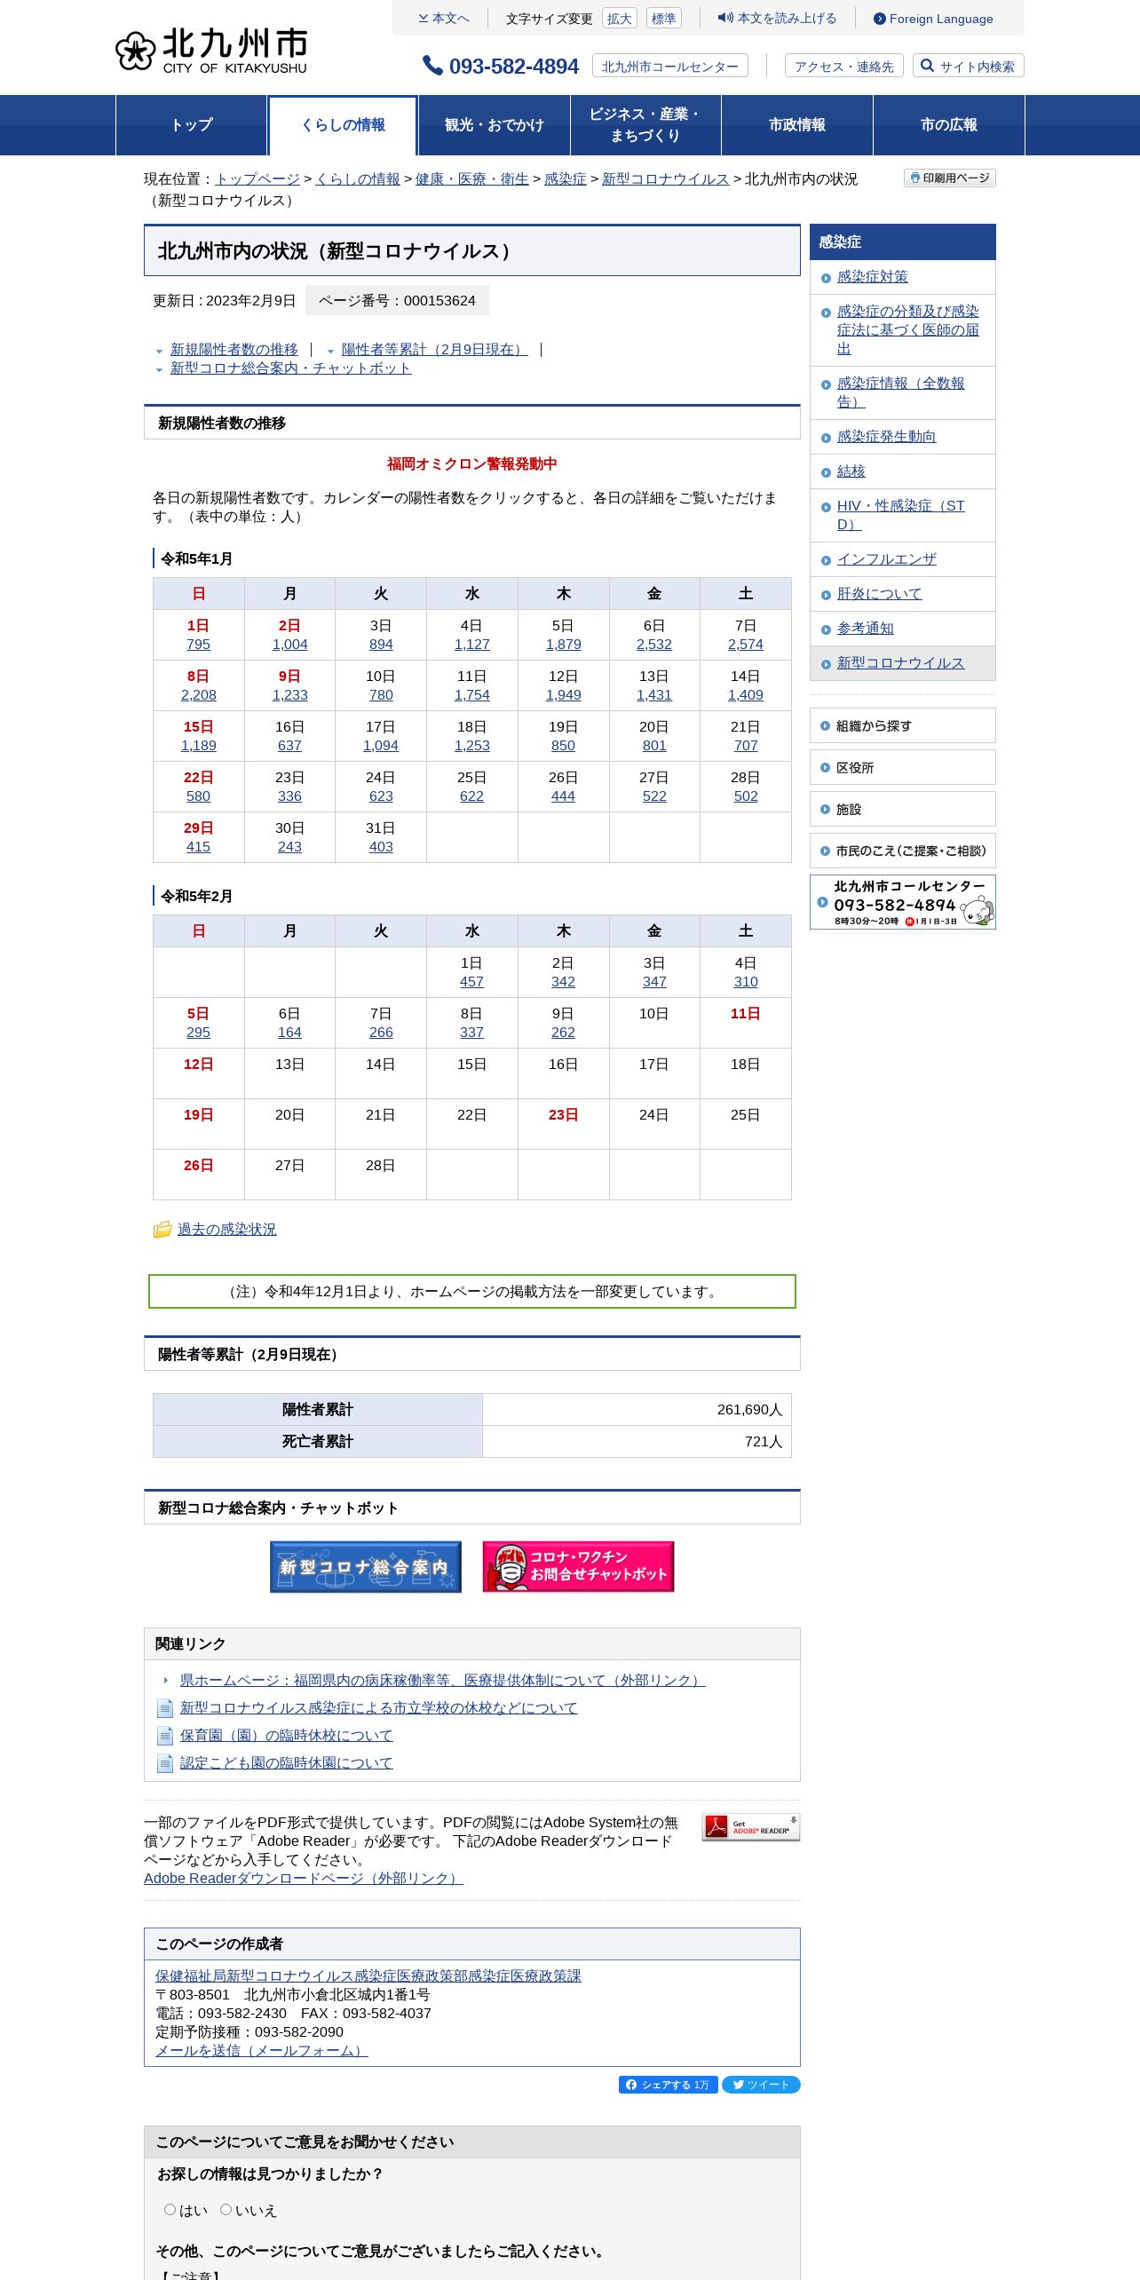
Task: Click the bullet icon beside 組織から探す
Action: point(826,726)
